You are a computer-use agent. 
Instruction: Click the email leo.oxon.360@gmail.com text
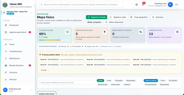pyautogui.click(x=157, y=6)
